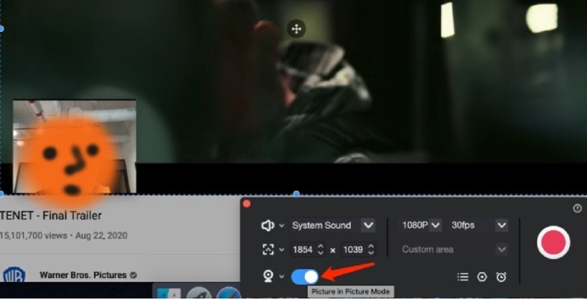This screenshot has height=300, width=587.
Task: Click the webcam icon
Action: point(268,277)
